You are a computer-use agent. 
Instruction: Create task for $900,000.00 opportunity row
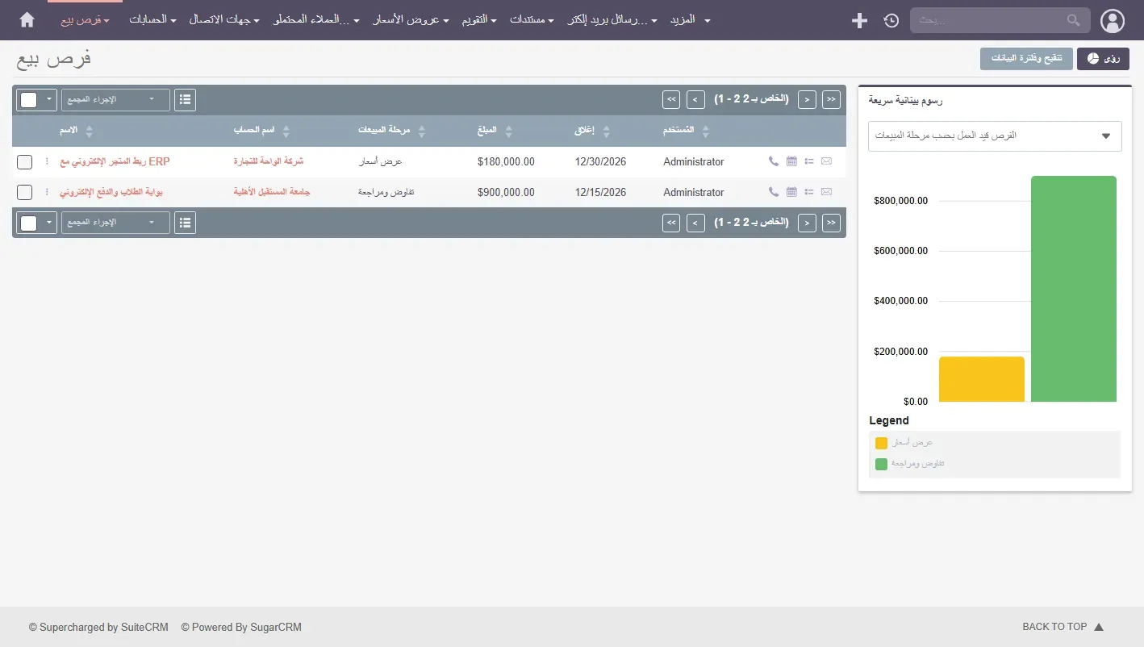point(809,192)
